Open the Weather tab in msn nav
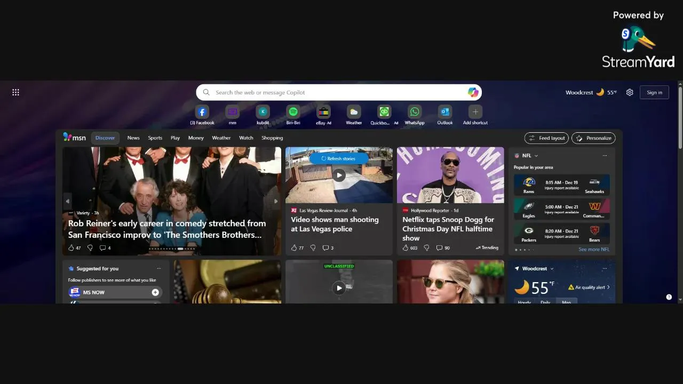This screenshot has width=683, height=384. pyautogui.click(x=221, y=138)
